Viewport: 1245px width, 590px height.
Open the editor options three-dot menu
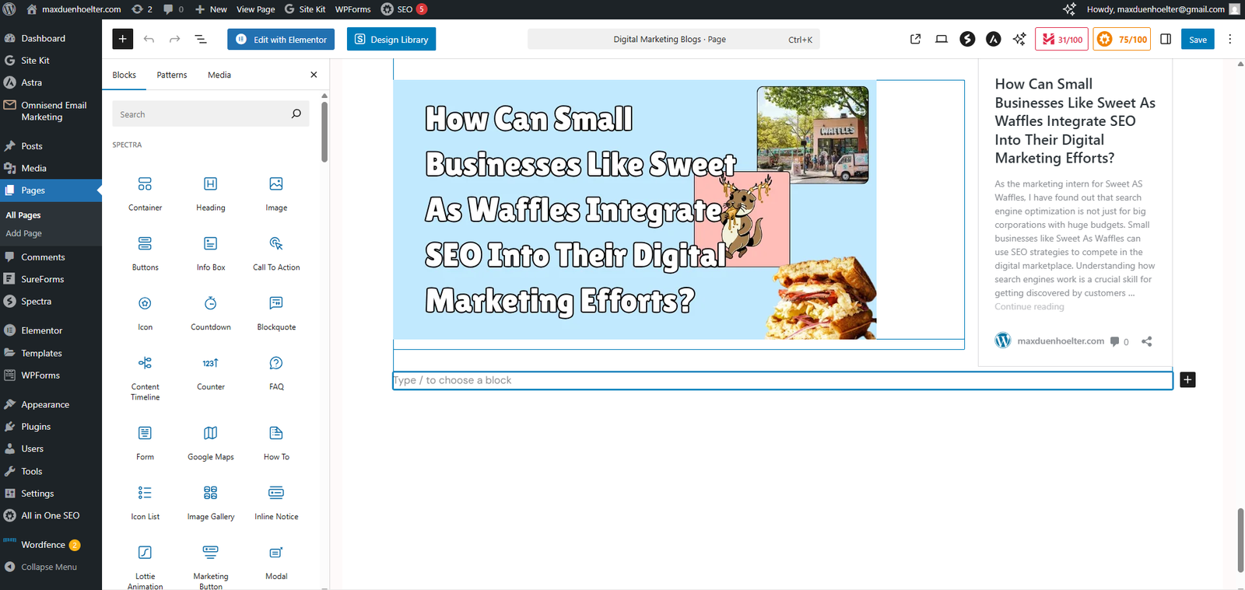click(x=1229, y=39)
